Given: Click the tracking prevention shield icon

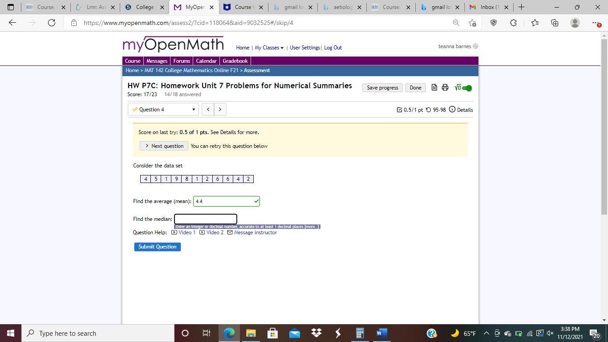Looking at the screenshot, I should (x=494, y=23).
